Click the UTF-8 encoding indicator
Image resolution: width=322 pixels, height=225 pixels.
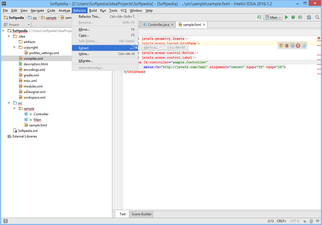(294, 221)
